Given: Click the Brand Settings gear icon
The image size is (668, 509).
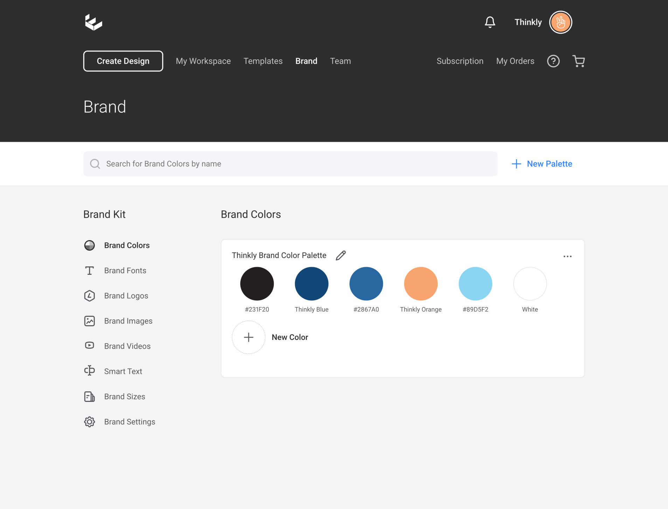Looking at the screenshot, I should coord(90,422).
